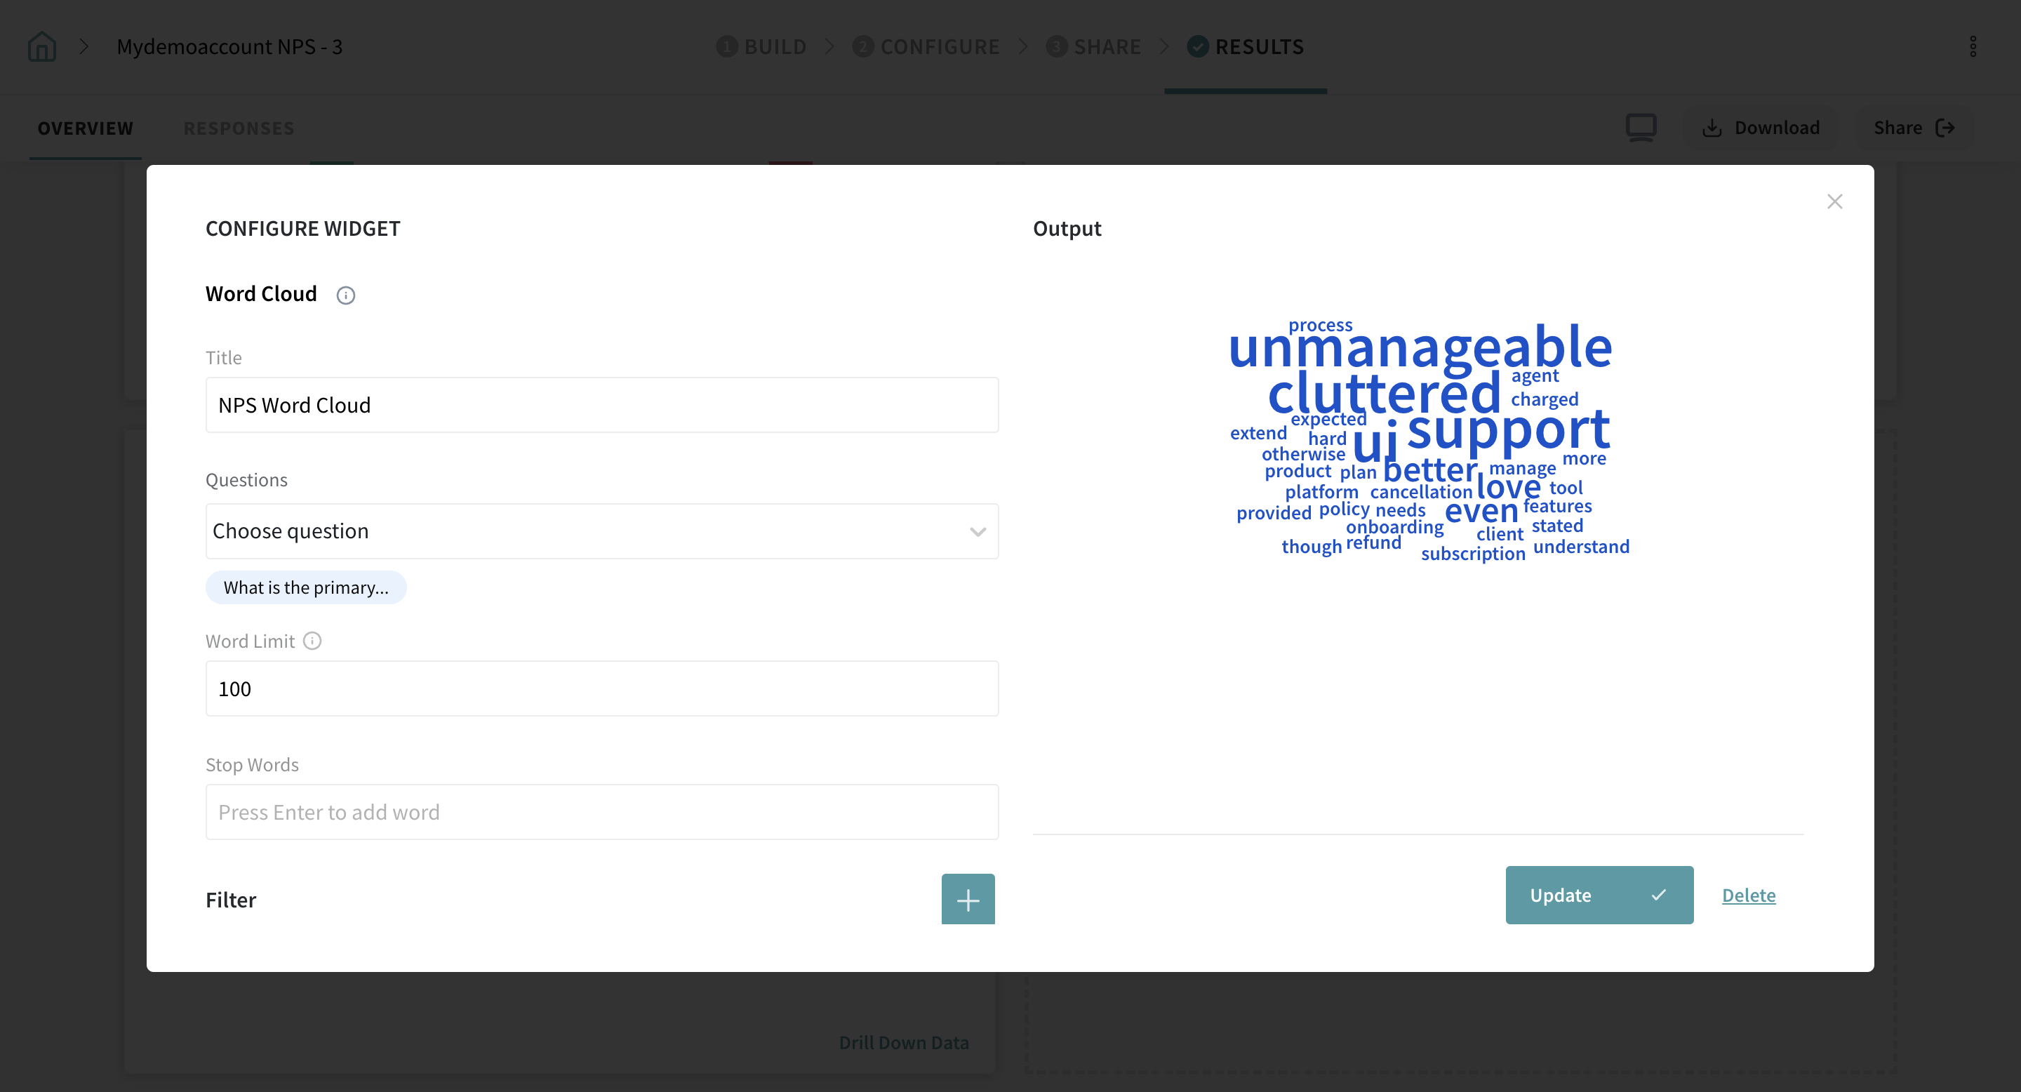Click the presentation monitor icon
Screen dimensions: 2021x1092
coord(1641,128)
